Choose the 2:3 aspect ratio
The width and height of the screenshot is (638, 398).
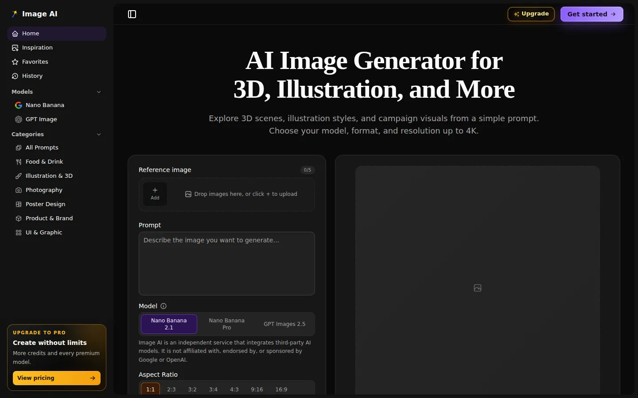point(171,390)
